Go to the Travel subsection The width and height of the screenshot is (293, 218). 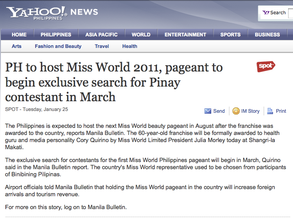click(102, 46)
